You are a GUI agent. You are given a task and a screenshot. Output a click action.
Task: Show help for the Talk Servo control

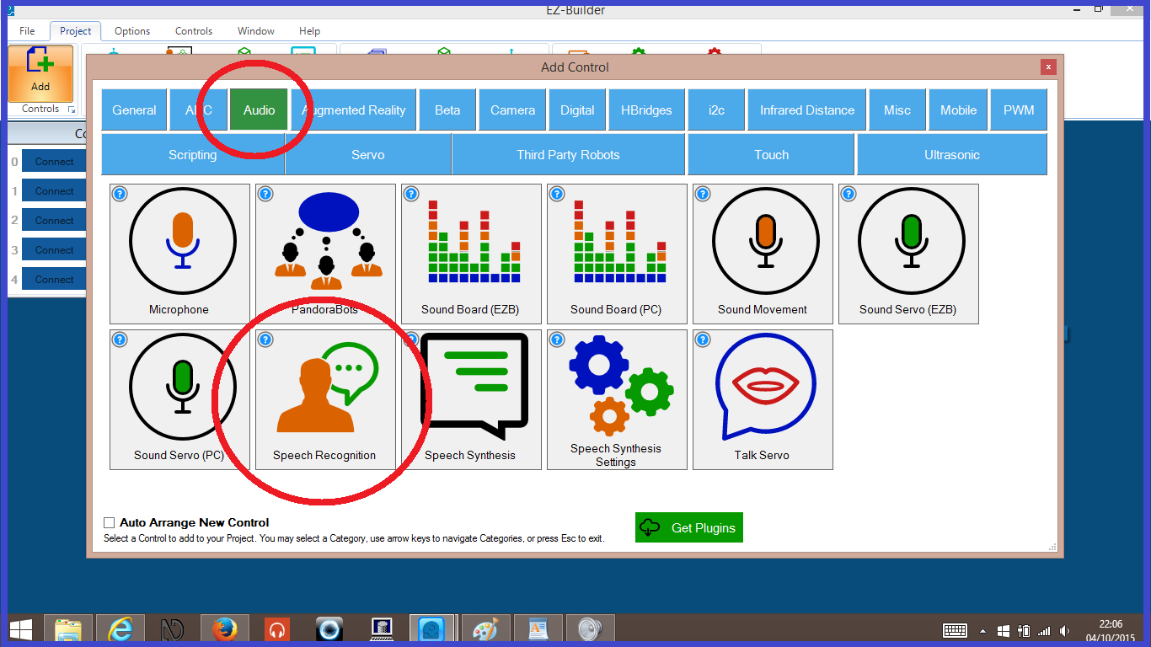[703, 340]
